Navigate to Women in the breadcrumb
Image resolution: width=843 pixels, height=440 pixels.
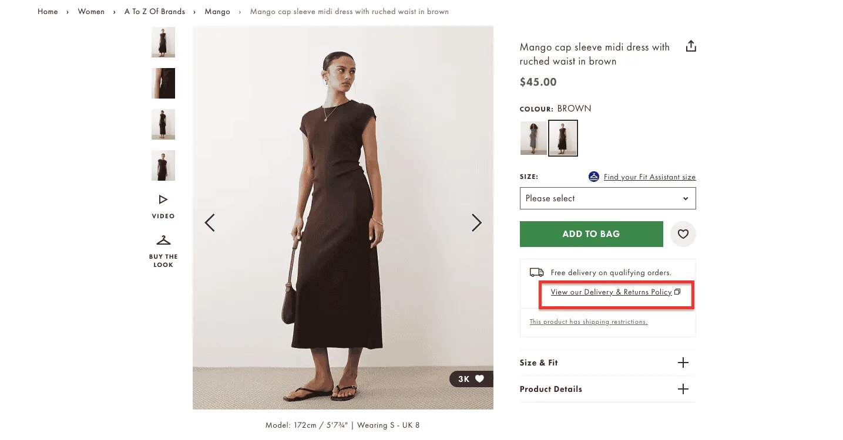pos(91,11)
